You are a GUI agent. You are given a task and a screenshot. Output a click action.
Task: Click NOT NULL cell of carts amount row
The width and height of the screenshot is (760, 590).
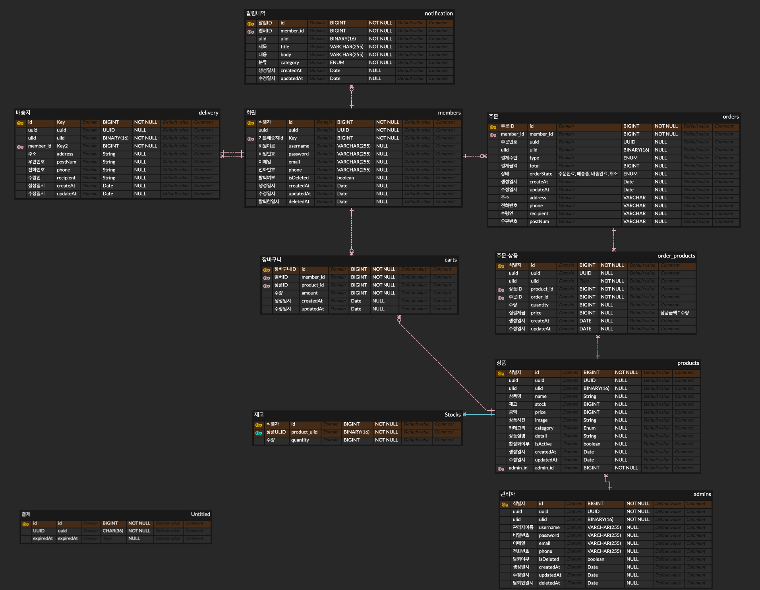(384, 293)
